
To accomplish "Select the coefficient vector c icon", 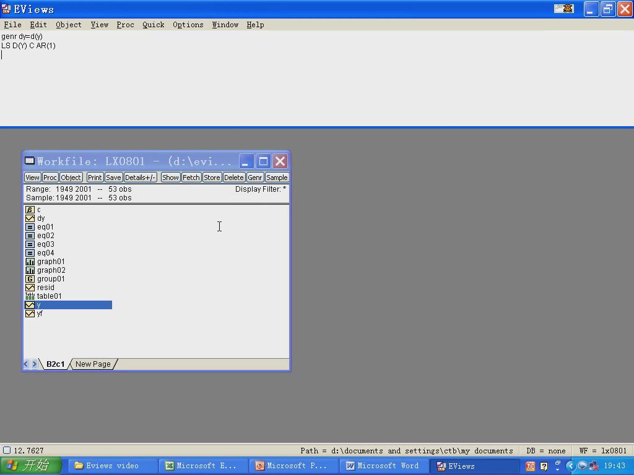I will coord(30,210).
